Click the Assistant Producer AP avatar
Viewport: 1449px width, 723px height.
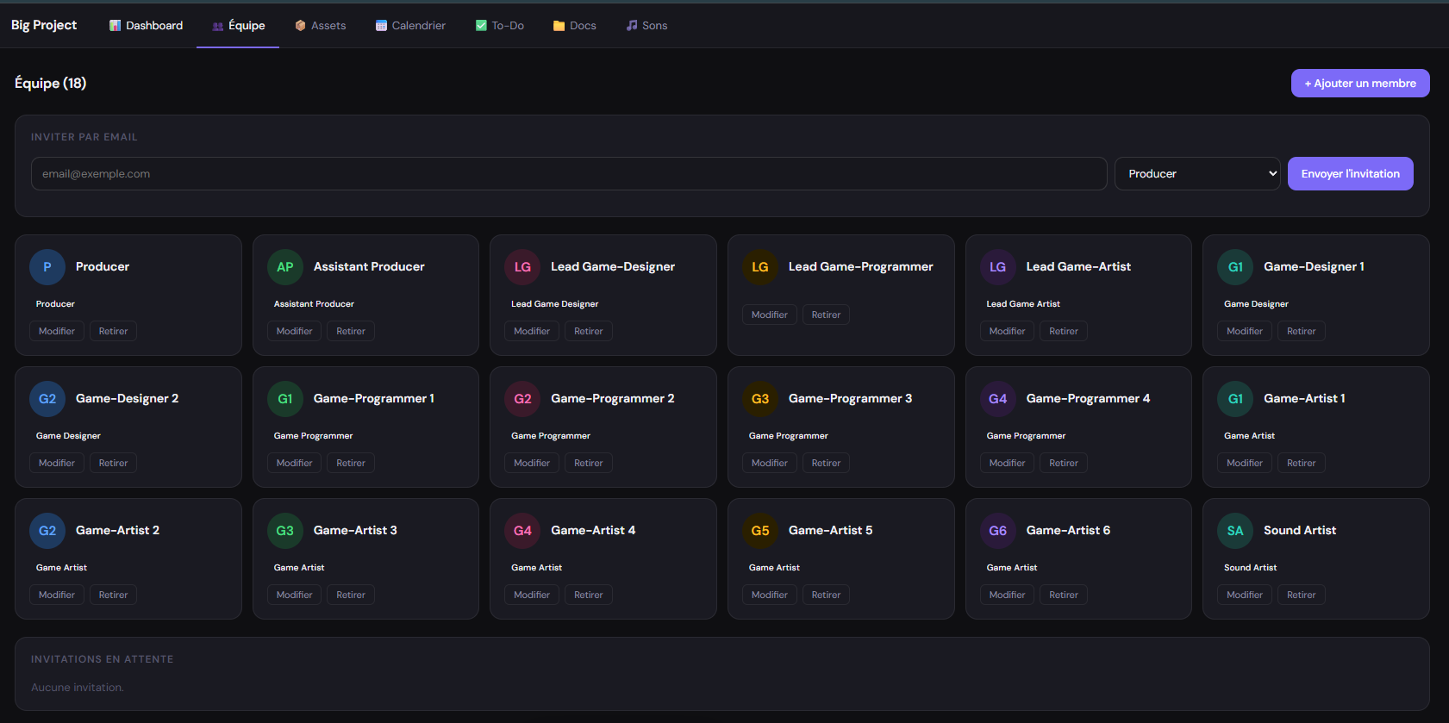(x=285, y=267)
